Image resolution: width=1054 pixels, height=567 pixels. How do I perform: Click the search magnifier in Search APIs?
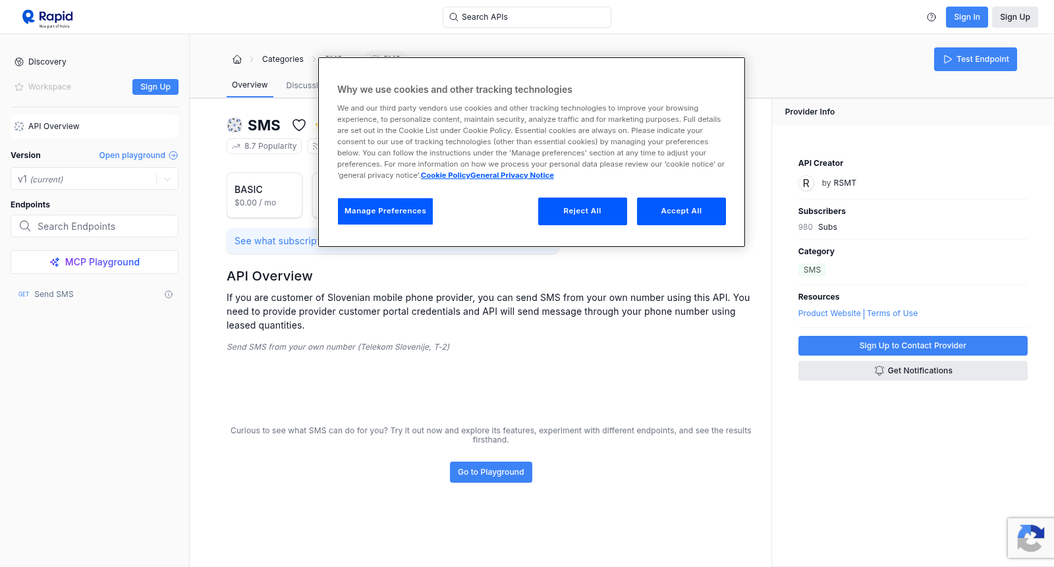[x=454, y=17]
